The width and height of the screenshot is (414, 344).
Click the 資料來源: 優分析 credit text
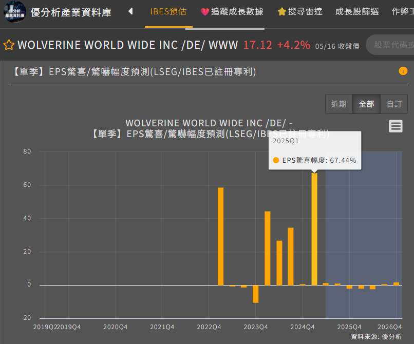click(376, 336)
